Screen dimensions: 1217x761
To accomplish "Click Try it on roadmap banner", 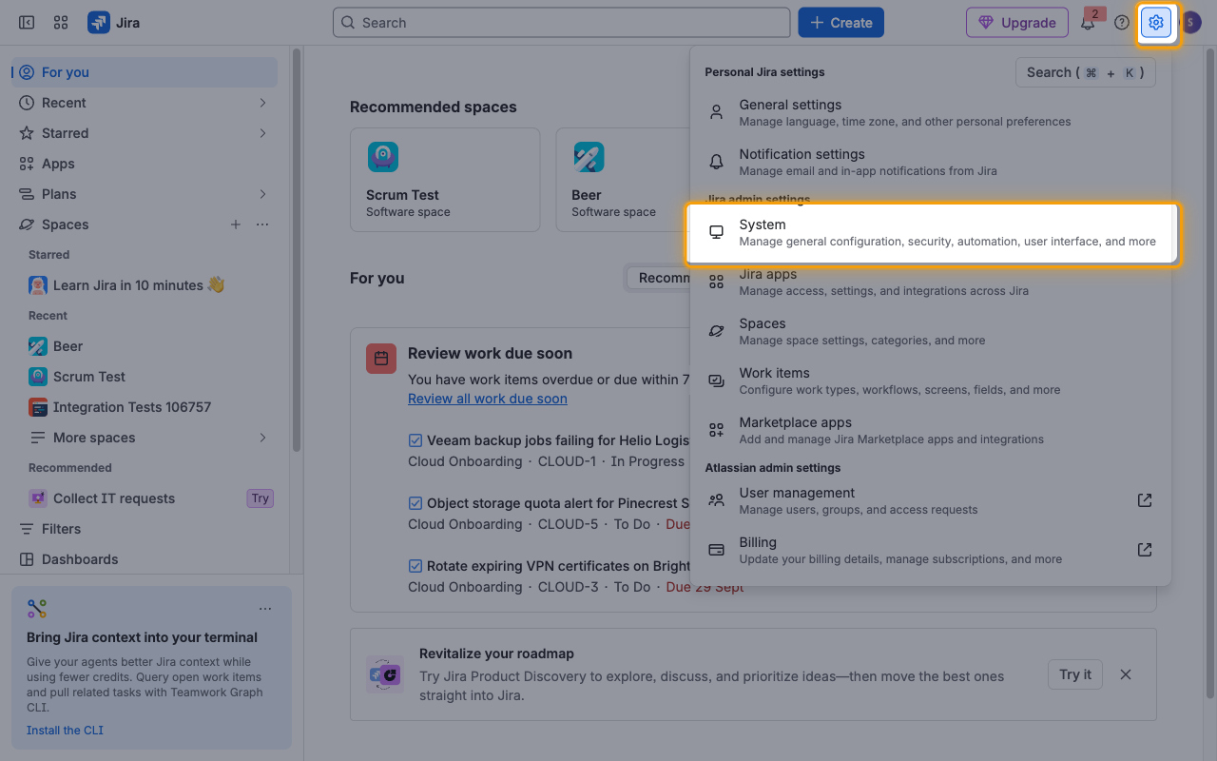I will click(1075, 674).
